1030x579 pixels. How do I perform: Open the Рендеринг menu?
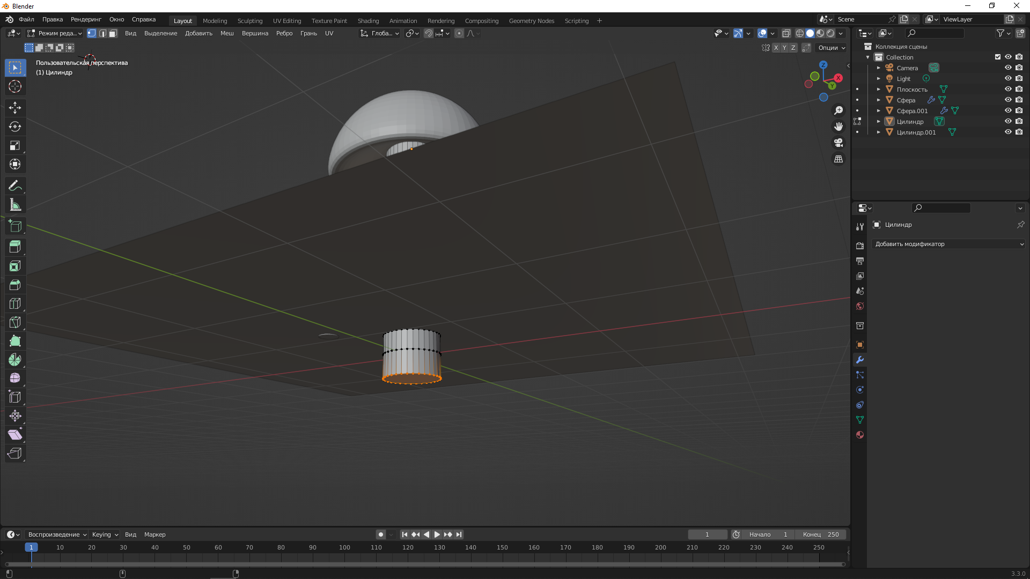(x=86, y=19)
